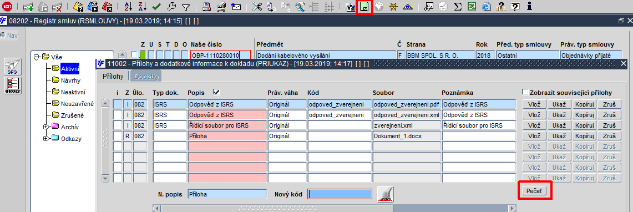Click the question-mark window help icon

pos(515,7)
